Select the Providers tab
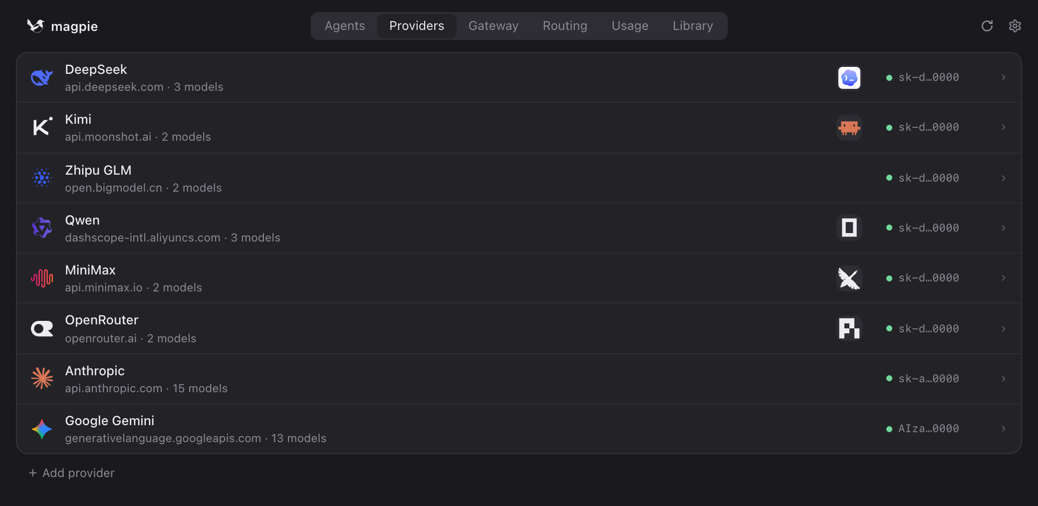 pyautogui.click(x=417, y=26)
